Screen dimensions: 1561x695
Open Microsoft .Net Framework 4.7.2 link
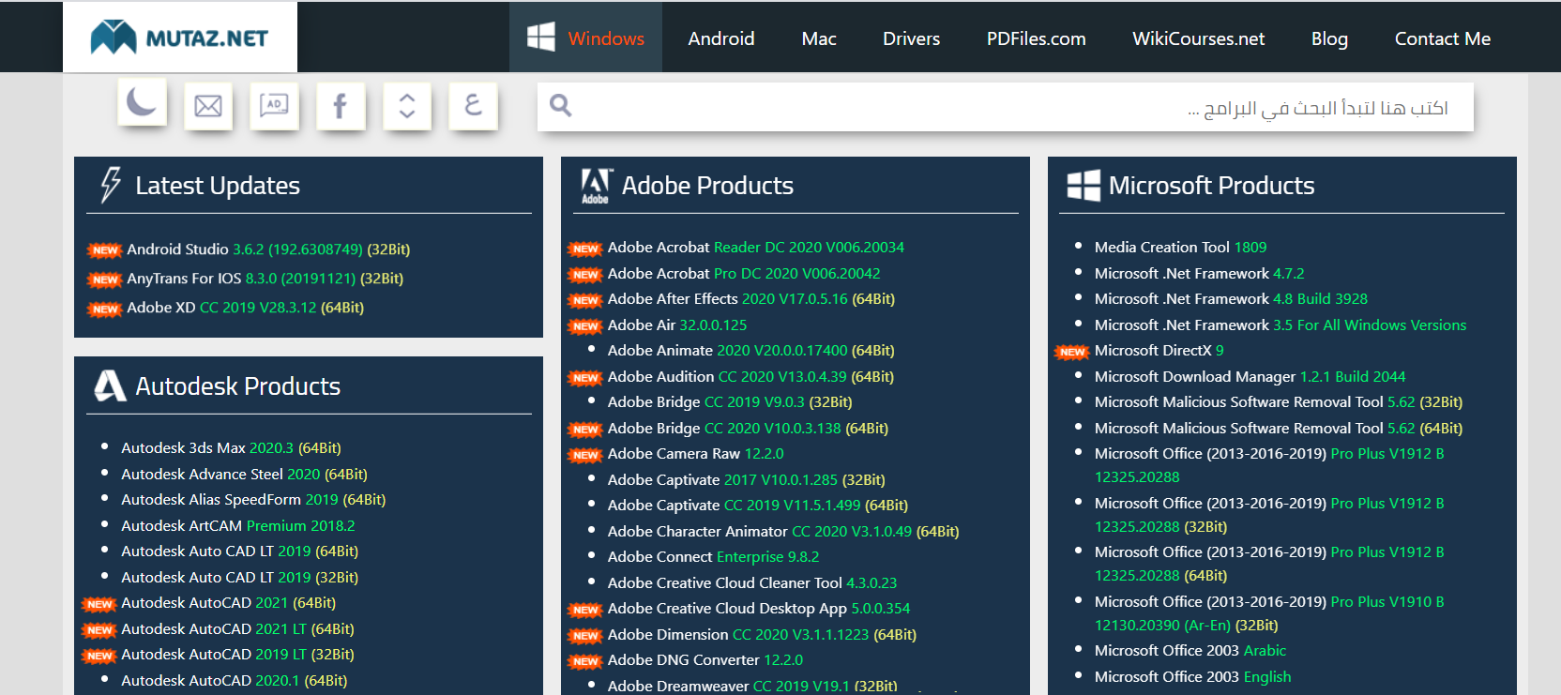coord(1200,274)
